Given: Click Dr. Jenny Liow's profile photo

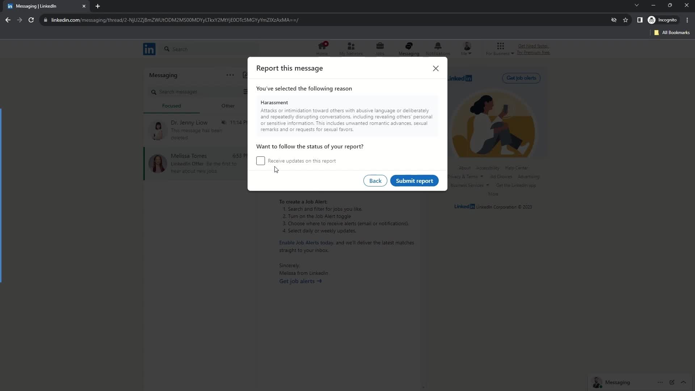Looking at the screenshot, I should point(158,130).
